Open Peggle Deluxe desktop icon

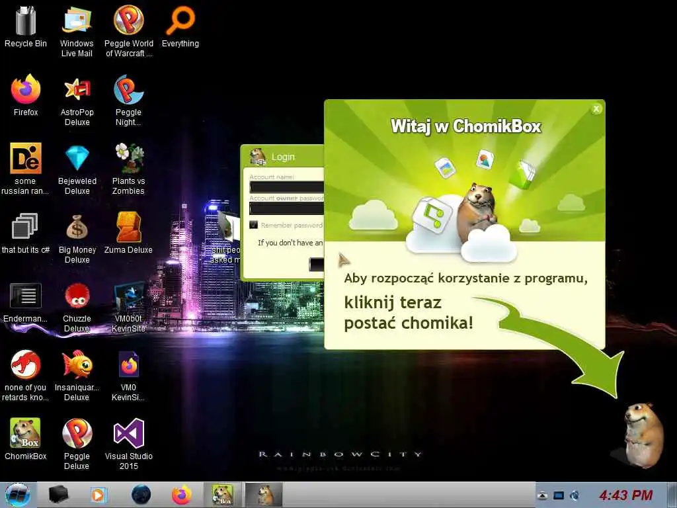[x=77, y=433]
